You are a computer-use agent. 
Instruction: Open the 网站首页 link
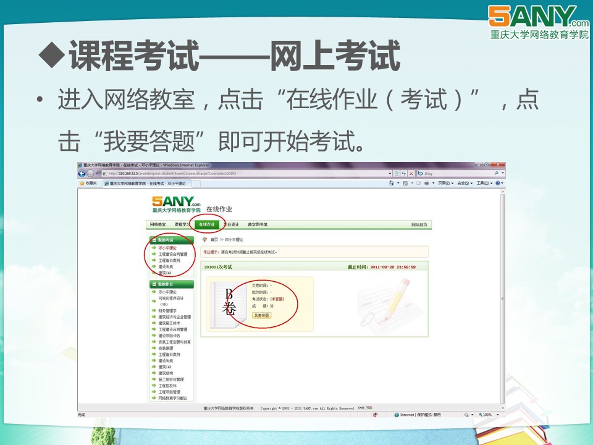click(418, 224)
